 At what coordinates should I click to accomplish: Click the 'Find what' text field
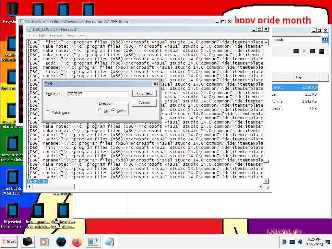point(98,94)
